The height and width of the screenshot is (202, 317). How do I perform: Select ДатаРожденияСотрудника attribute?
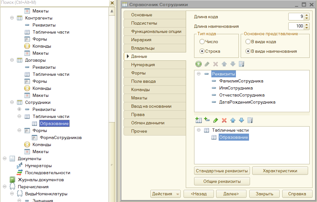(x=247, y=102)
